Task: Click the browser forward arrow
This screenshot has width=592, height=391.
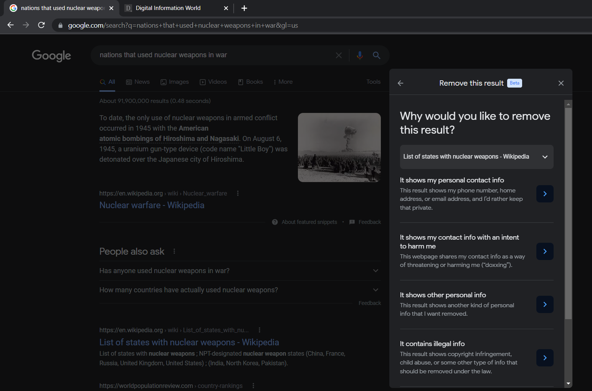Action: pyautogui.click(x=26, y=25)
